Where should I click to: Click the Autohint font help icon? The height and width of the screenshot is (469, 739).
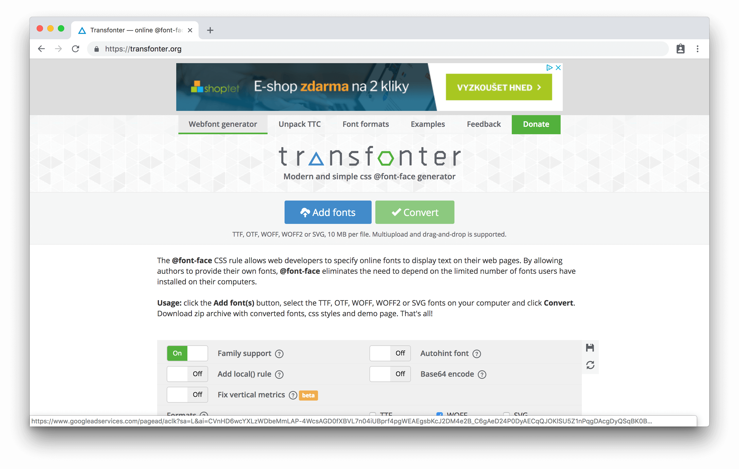click(477, 354)
